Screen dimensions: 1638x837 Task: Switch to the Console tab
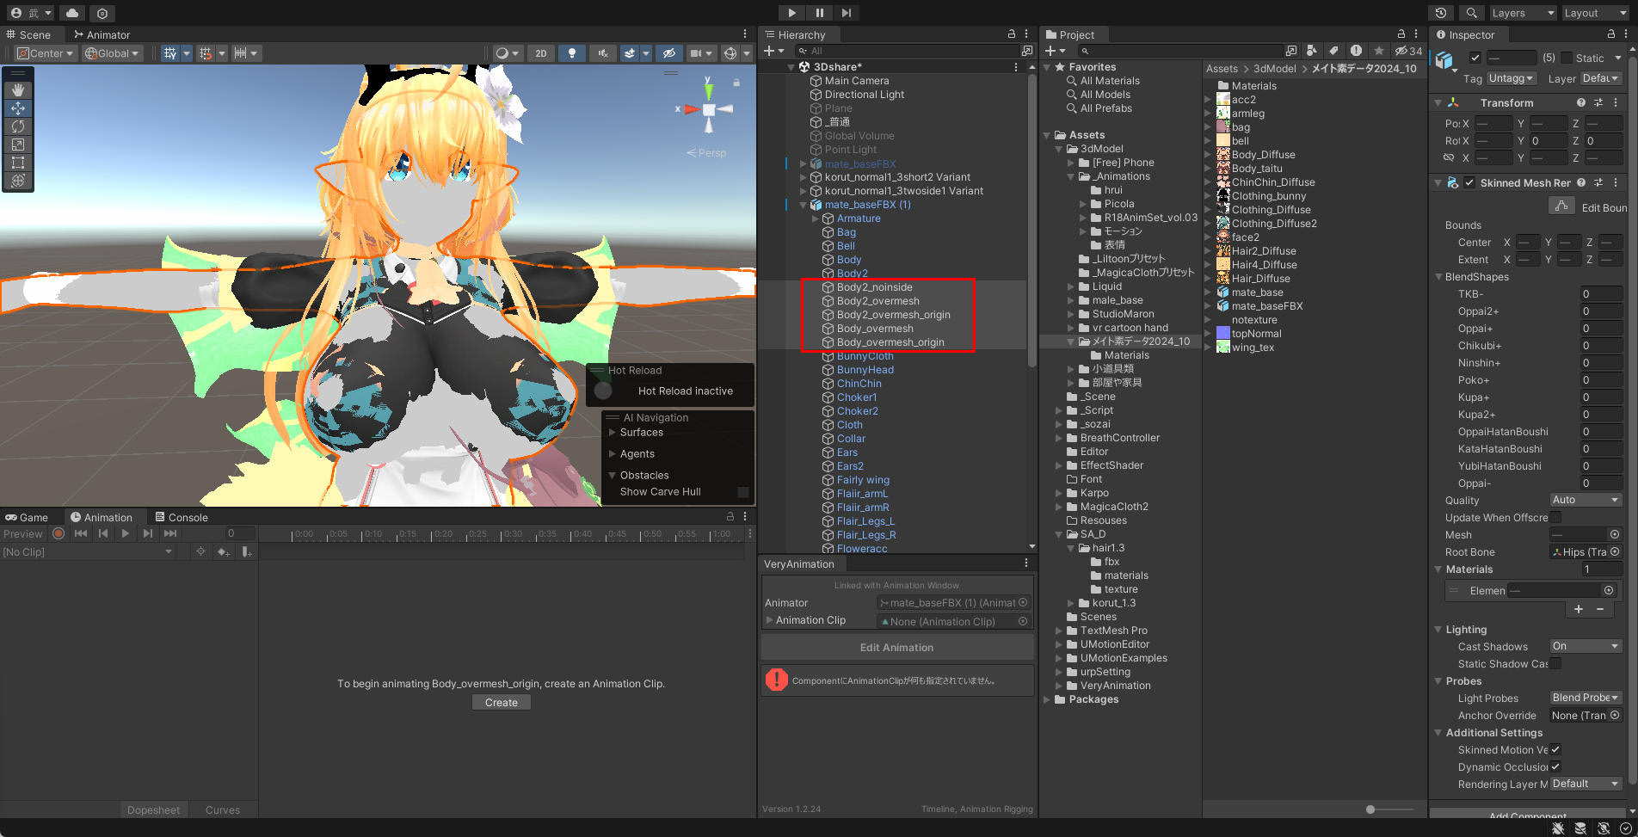pos(182,518)
